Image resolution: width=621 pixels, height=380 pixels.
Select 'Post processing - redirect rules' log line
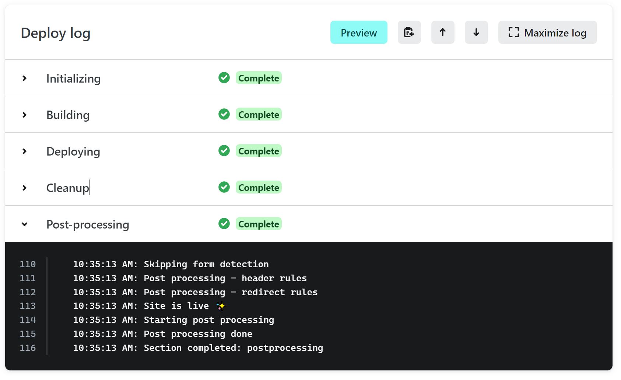(x=195, y=292)
